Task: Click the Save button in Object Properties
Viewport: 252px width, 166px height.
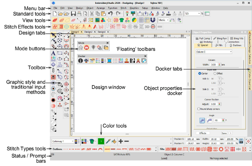Action: [224, 133]
